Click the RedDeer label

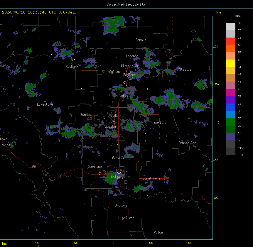pyautogui.click(x=129, y=75)
